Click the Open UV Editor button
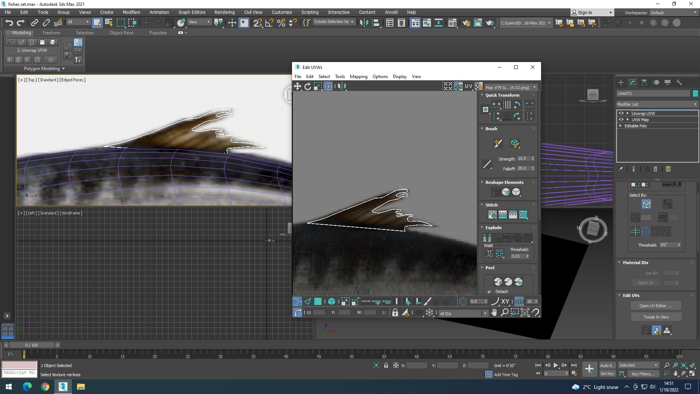Image resolution: width=700 pixels, height=394 pixels. coord(656,306)
